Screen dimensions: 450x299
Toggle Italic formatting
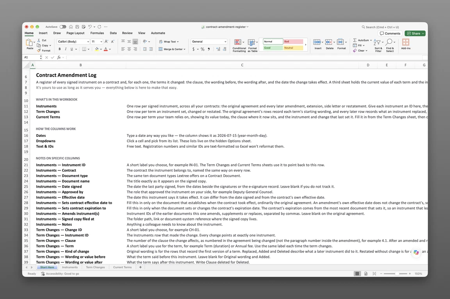pyautogui.click(x=66, y=49)
